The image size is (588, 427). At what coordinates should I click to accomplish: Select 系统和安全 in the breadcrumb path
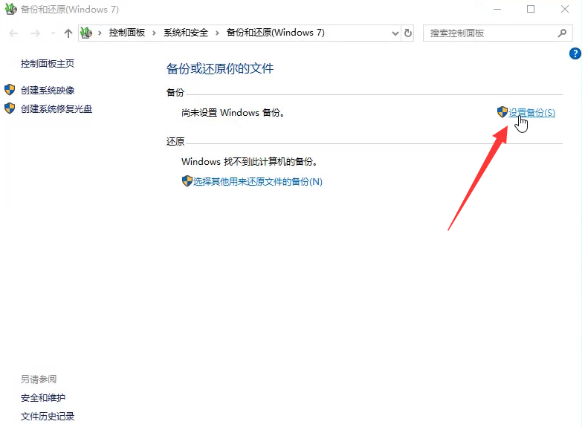click(x=186, y=33)
